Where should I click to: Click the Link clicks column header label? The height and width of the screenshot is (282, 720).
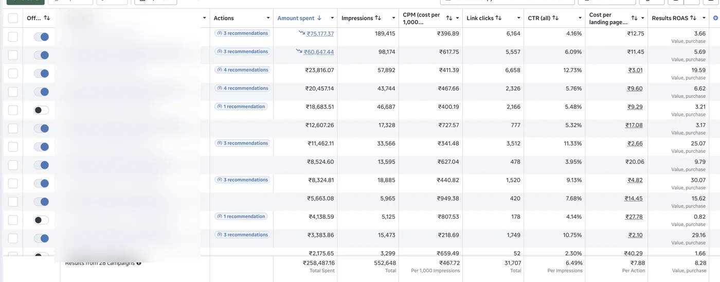480,18
